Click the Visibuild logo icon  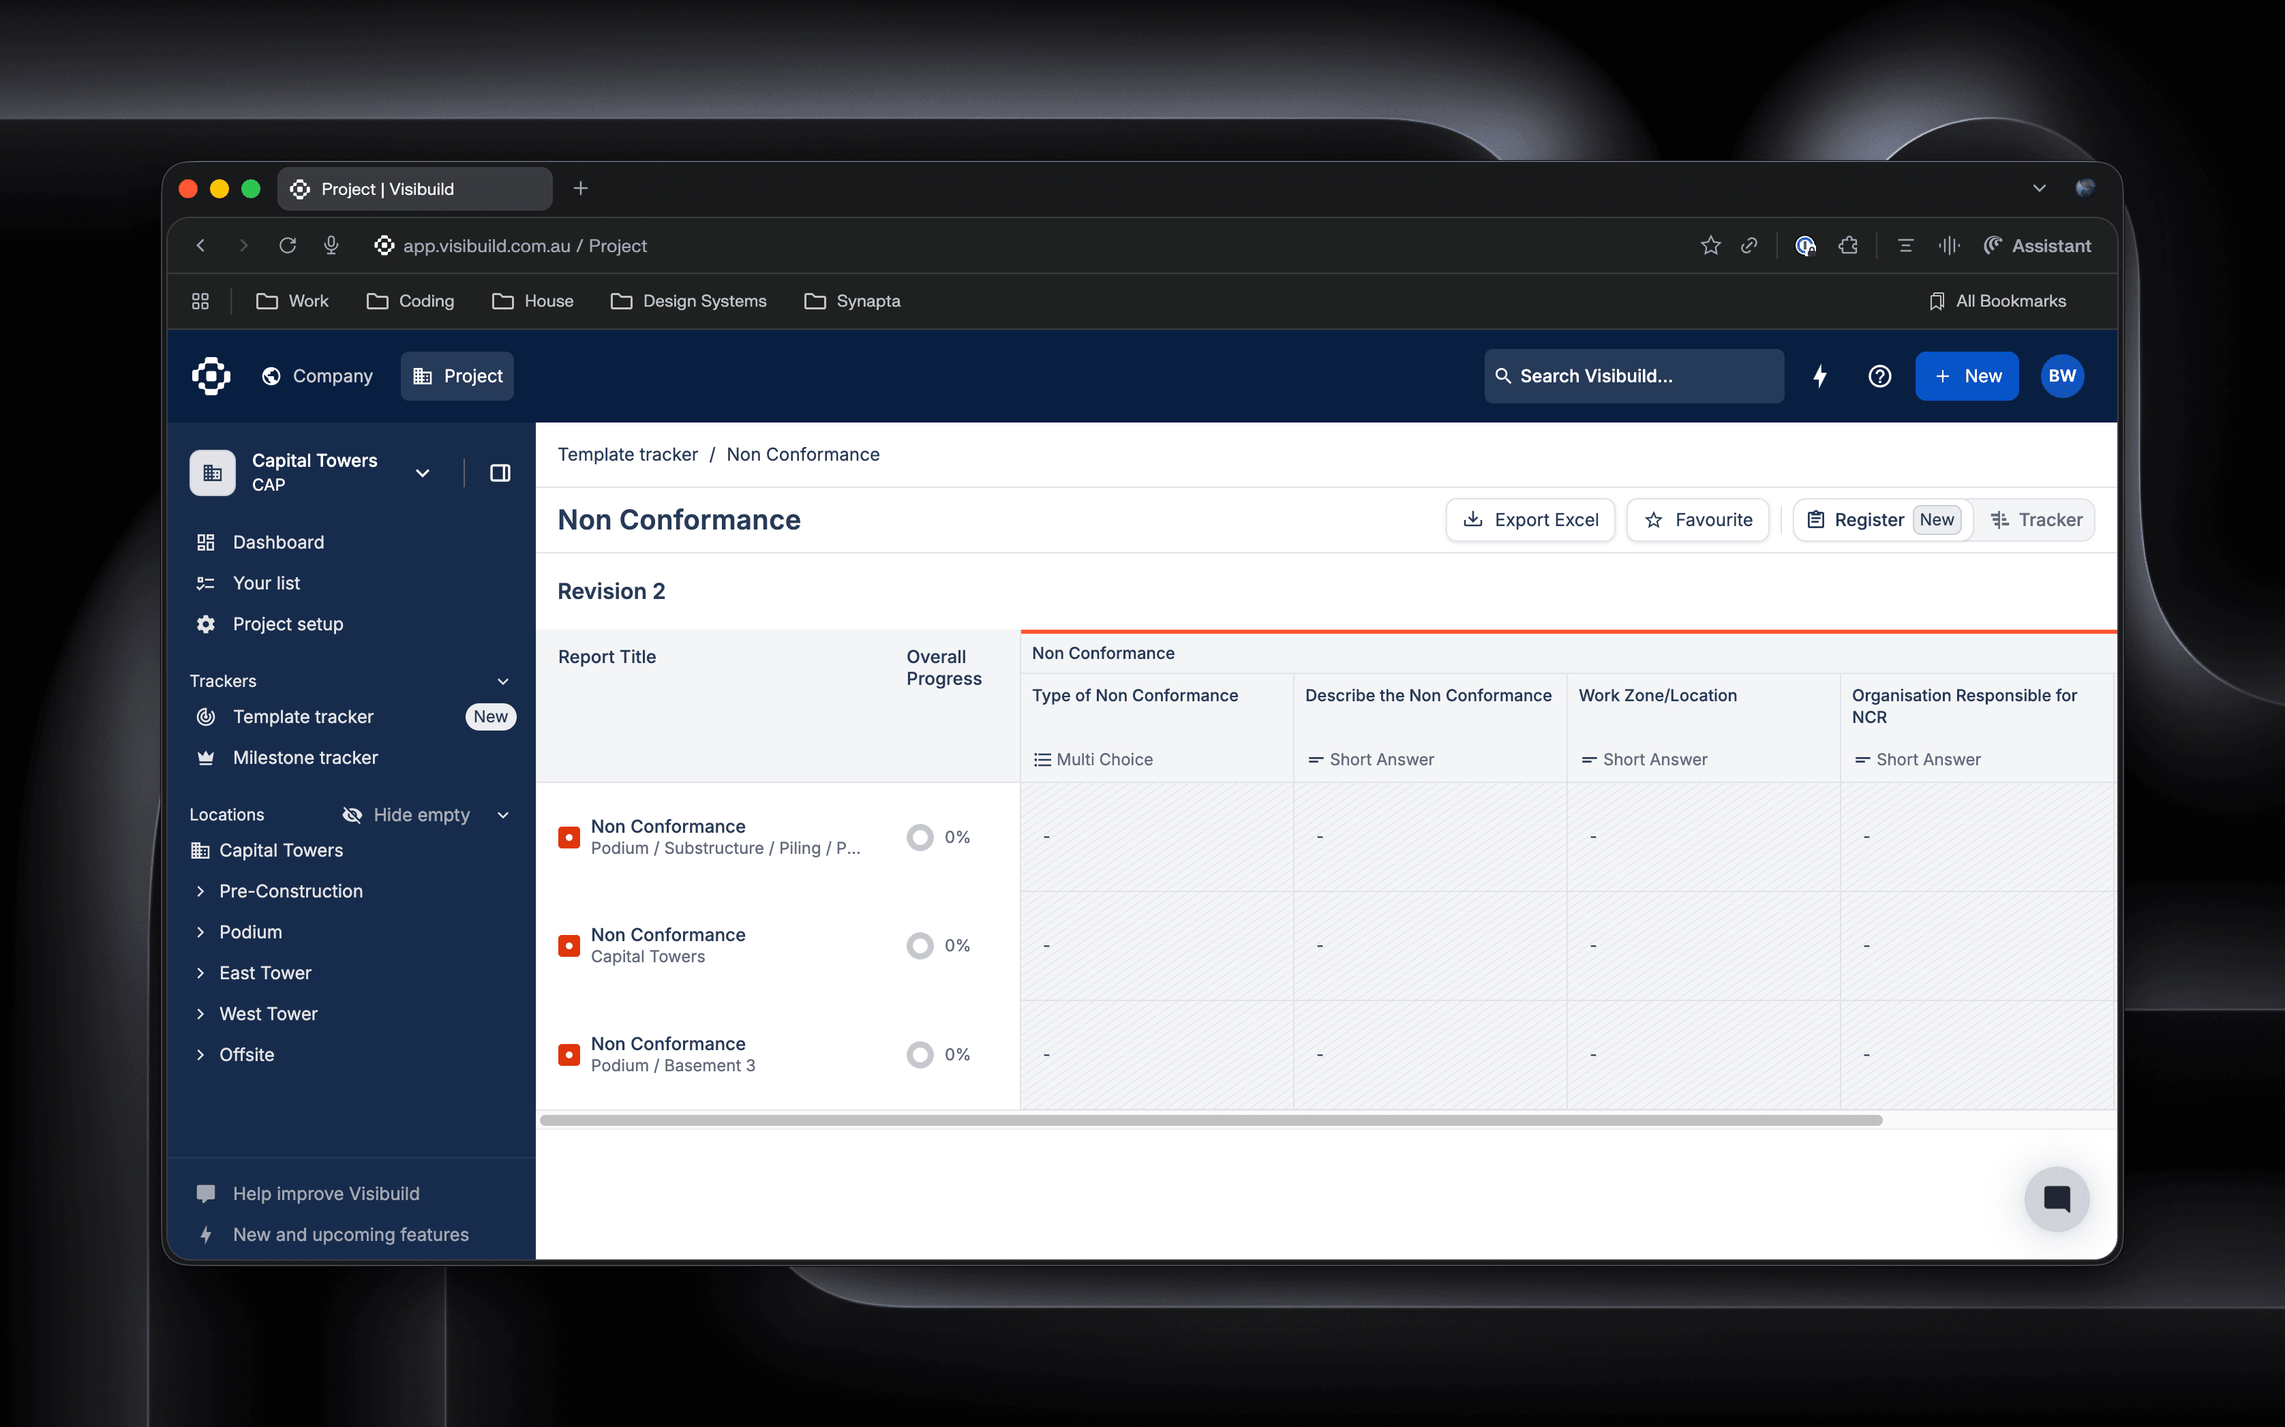(209, 375)
